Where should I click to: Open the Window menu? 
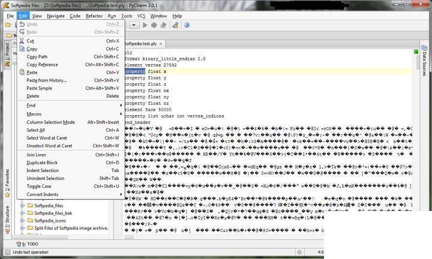point(158,16)
